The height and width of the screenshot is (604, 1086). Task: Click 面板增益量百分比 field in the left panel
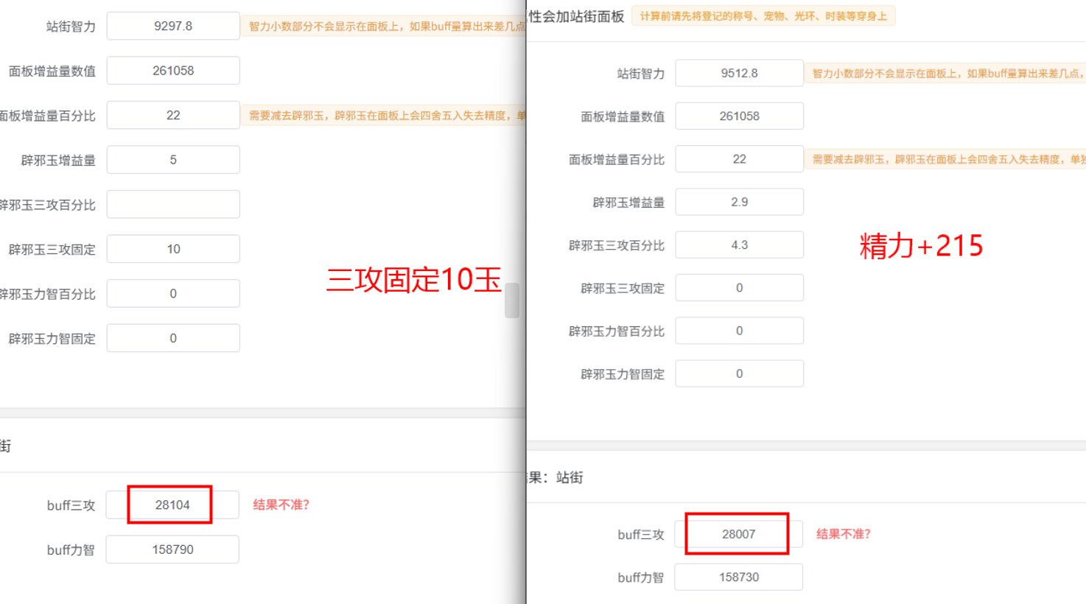click(x=173, y=116)
